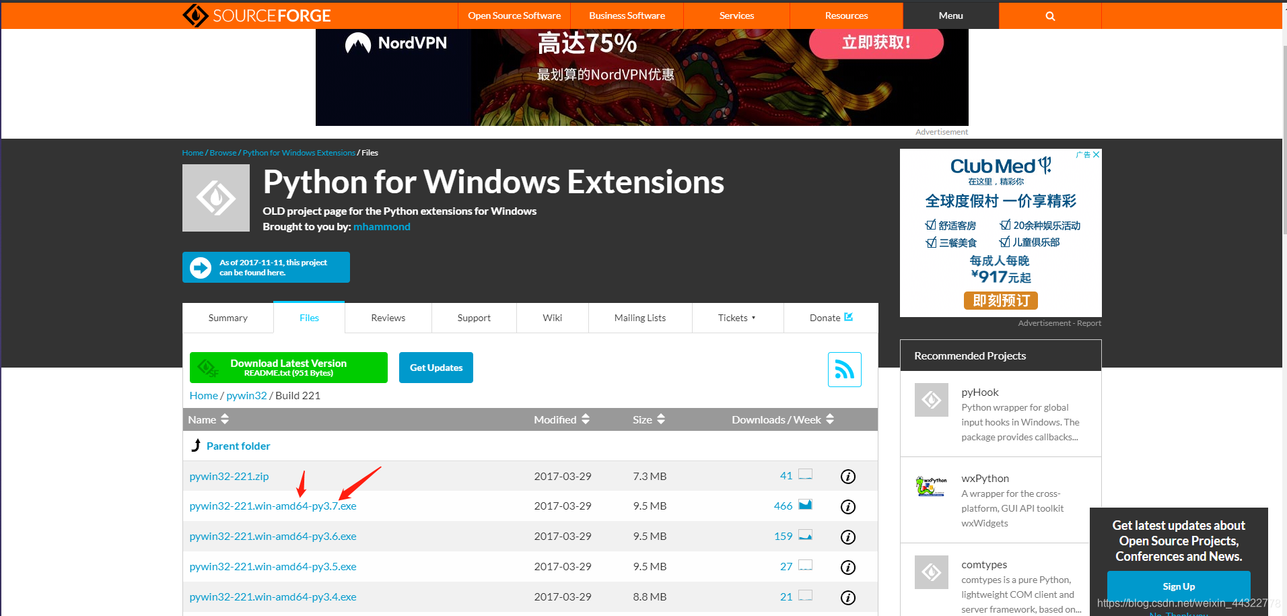Open search using the magnifier icon
Image resolution: width=1287 pixels, height=616 pixels.
1049,15
